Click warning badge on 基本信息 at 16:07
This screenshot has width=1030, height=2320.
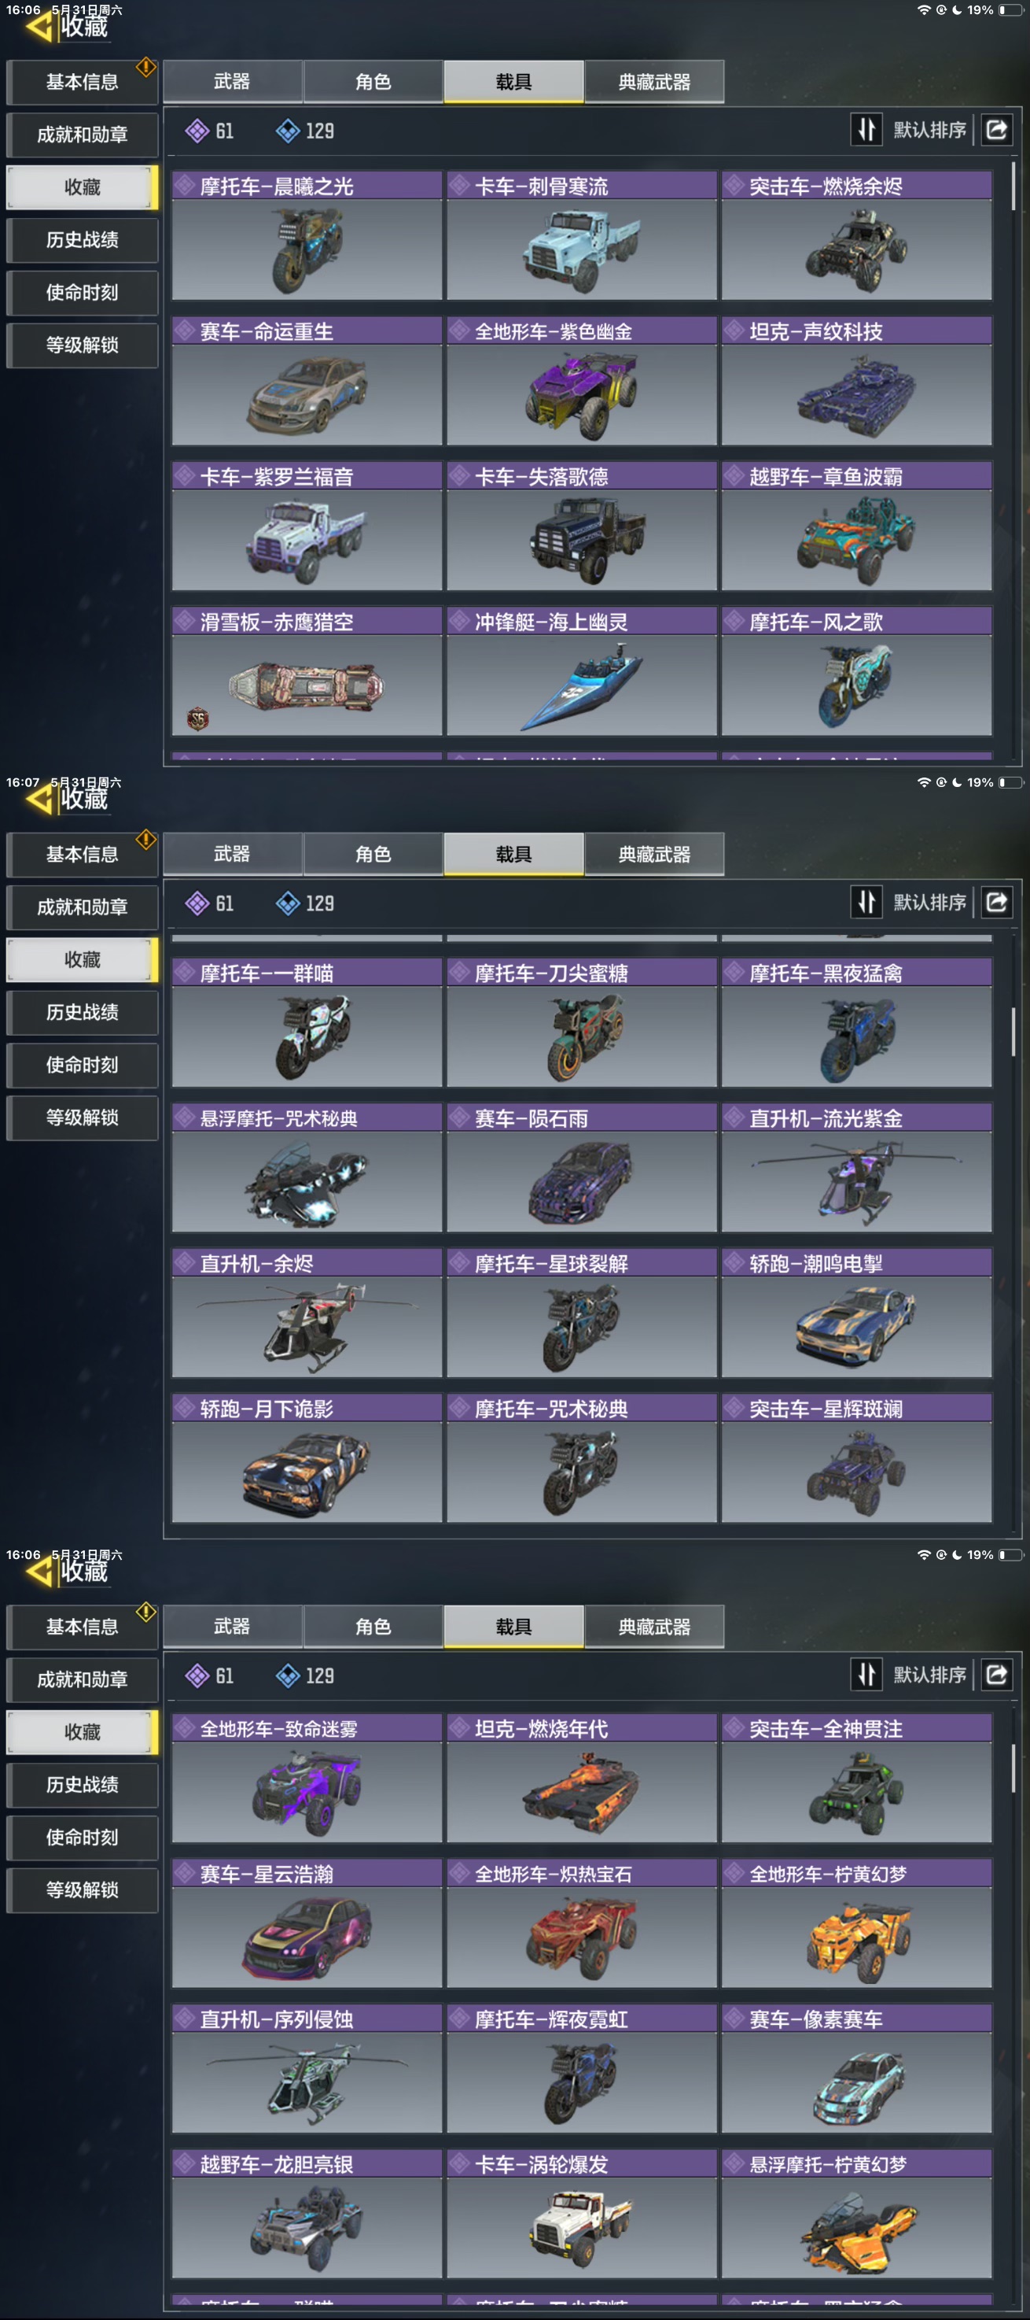pyautogui.click(x=145, y=840)
